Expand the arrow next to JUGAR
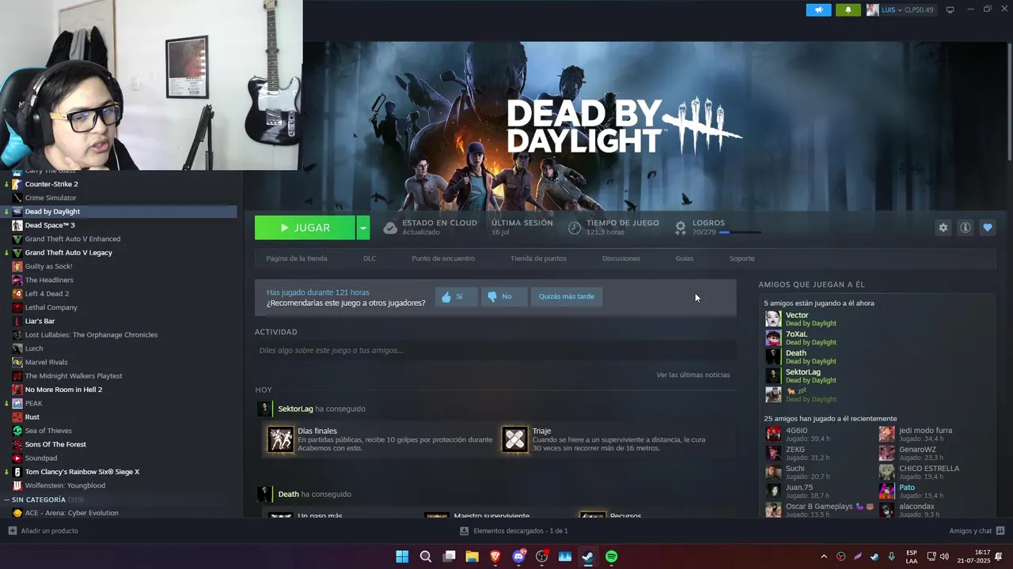This screenshot has width=1013, height=569. click(362, 228)
